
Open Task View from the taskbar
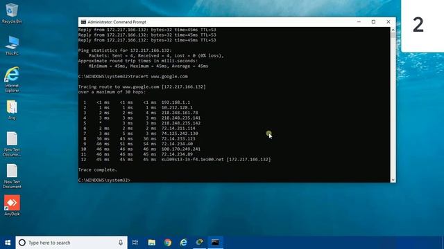click(x=135, y=243)
